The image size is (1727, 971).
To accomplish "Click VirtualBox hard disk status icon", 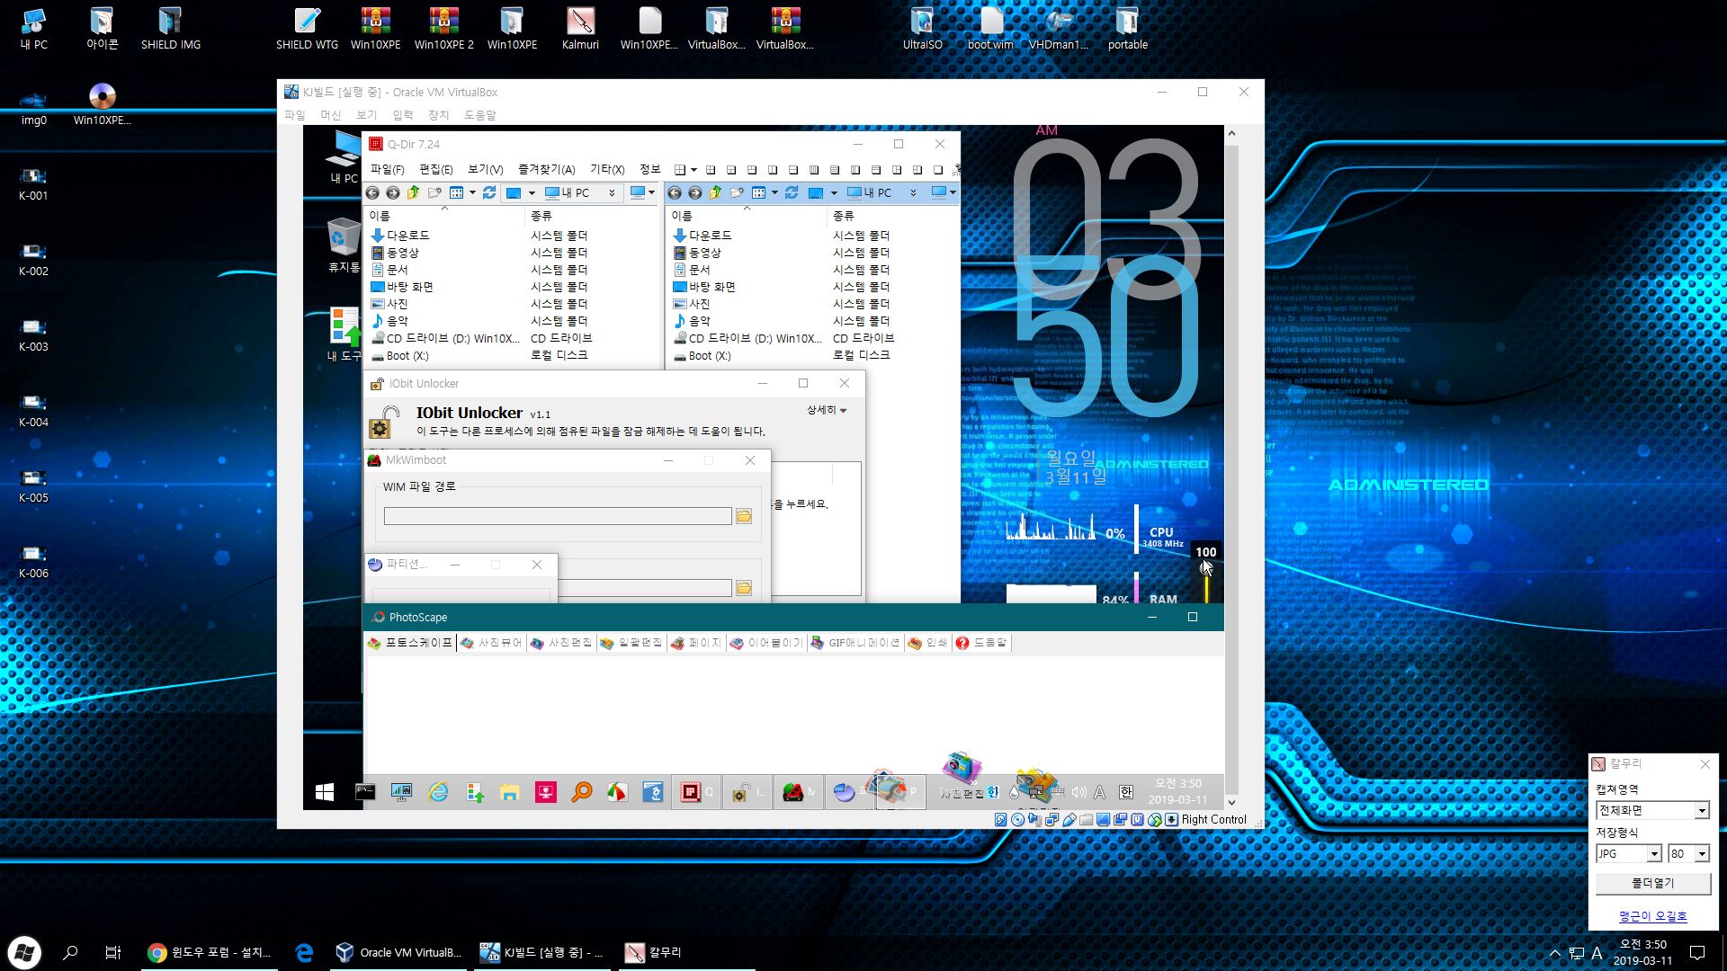I will pyautogui.click(x=1000, y=820).
